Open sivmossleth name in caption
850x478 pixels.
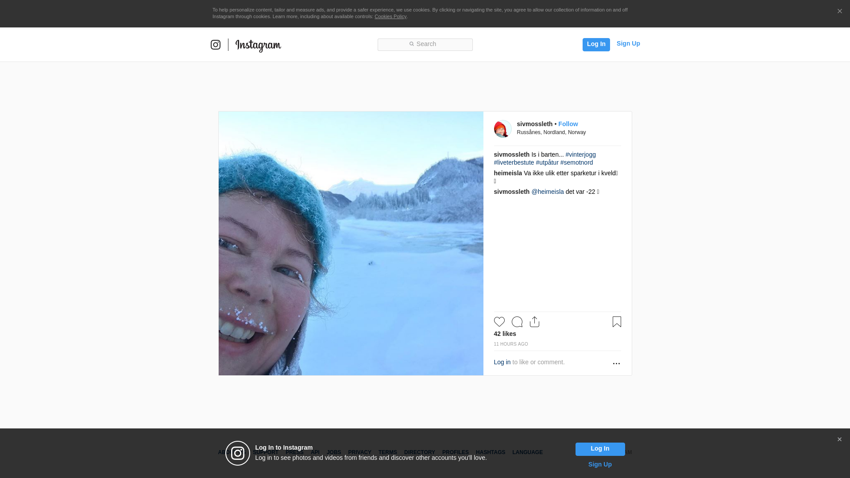[511, 154]
